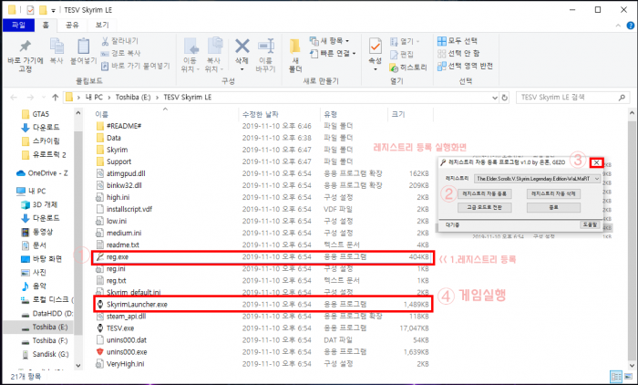Image resolution: width=638 pixels, height=385 pixels.
Task: Click the 바로 가기에 고정 pin icon
Action: coord(26,46)
